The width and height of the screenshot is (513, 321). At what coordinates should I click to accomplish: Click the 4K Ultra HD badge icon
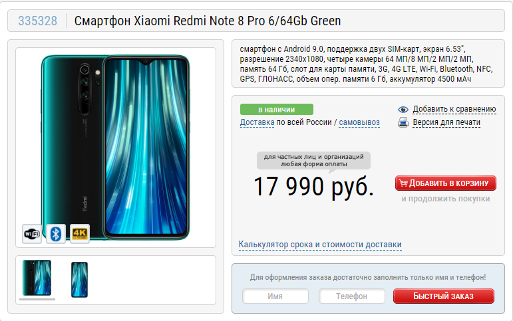pos(80,234)
